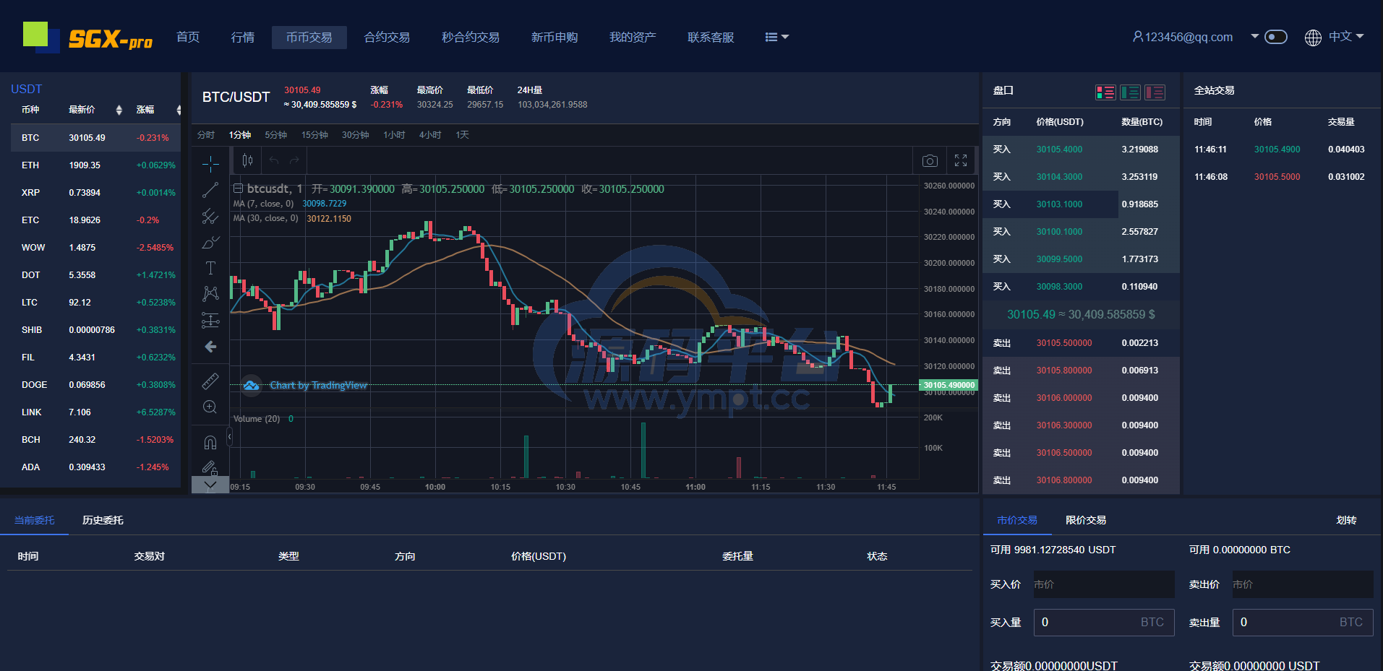Show sell-only order book view
The width and height of the screenshot is (1383, 671).
1155,92
